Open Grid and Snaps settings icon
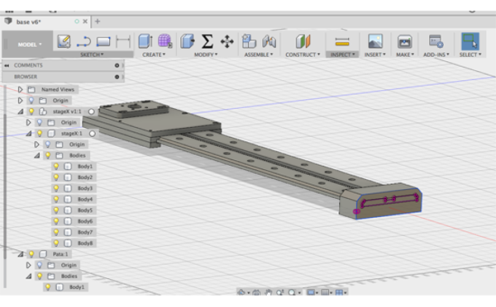Screen dimensions: 496x307 (x=325, y=292)
